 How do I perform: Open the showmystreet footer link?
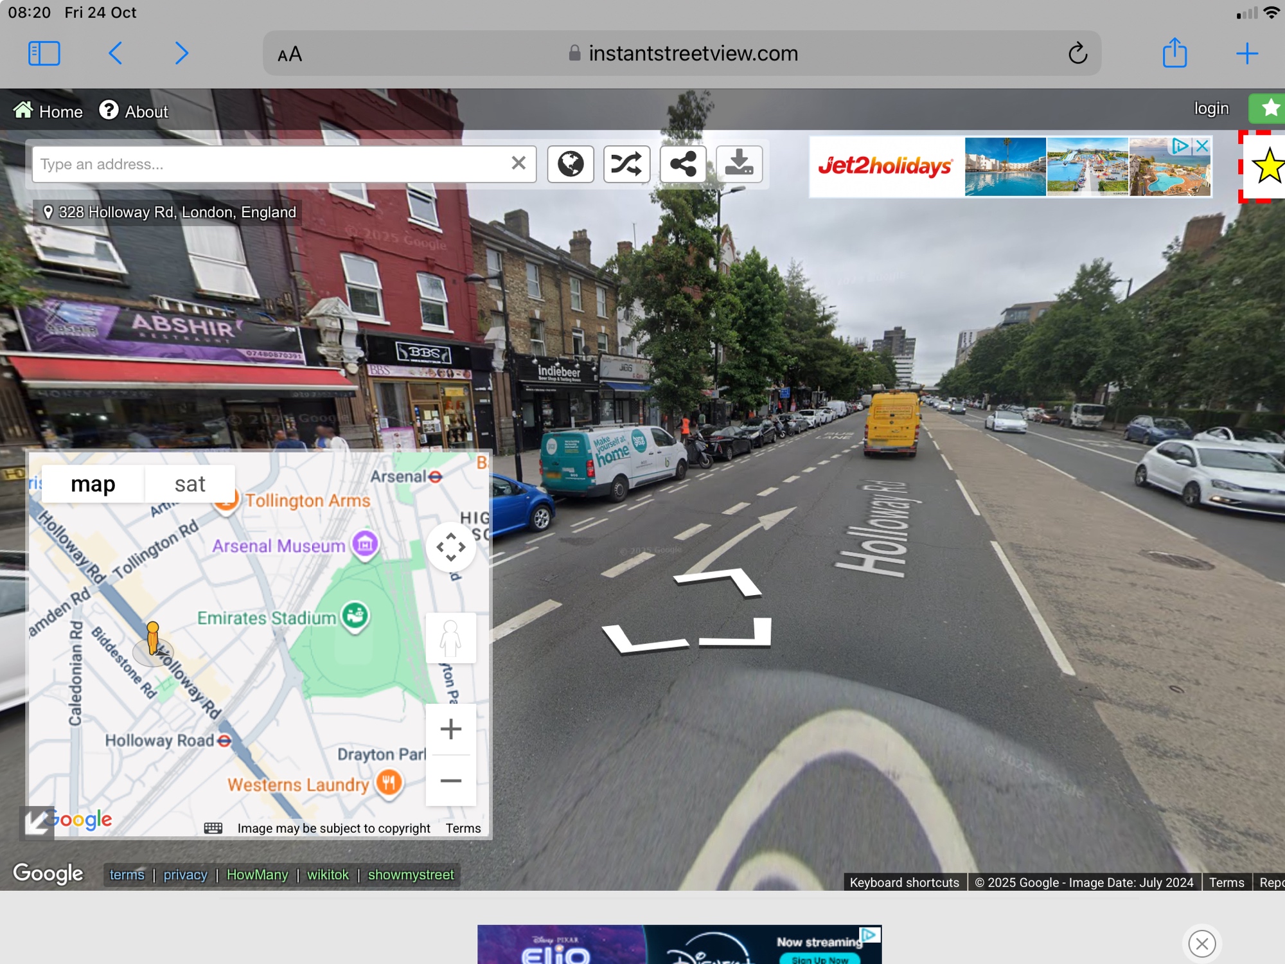click(x=411, y=875)
